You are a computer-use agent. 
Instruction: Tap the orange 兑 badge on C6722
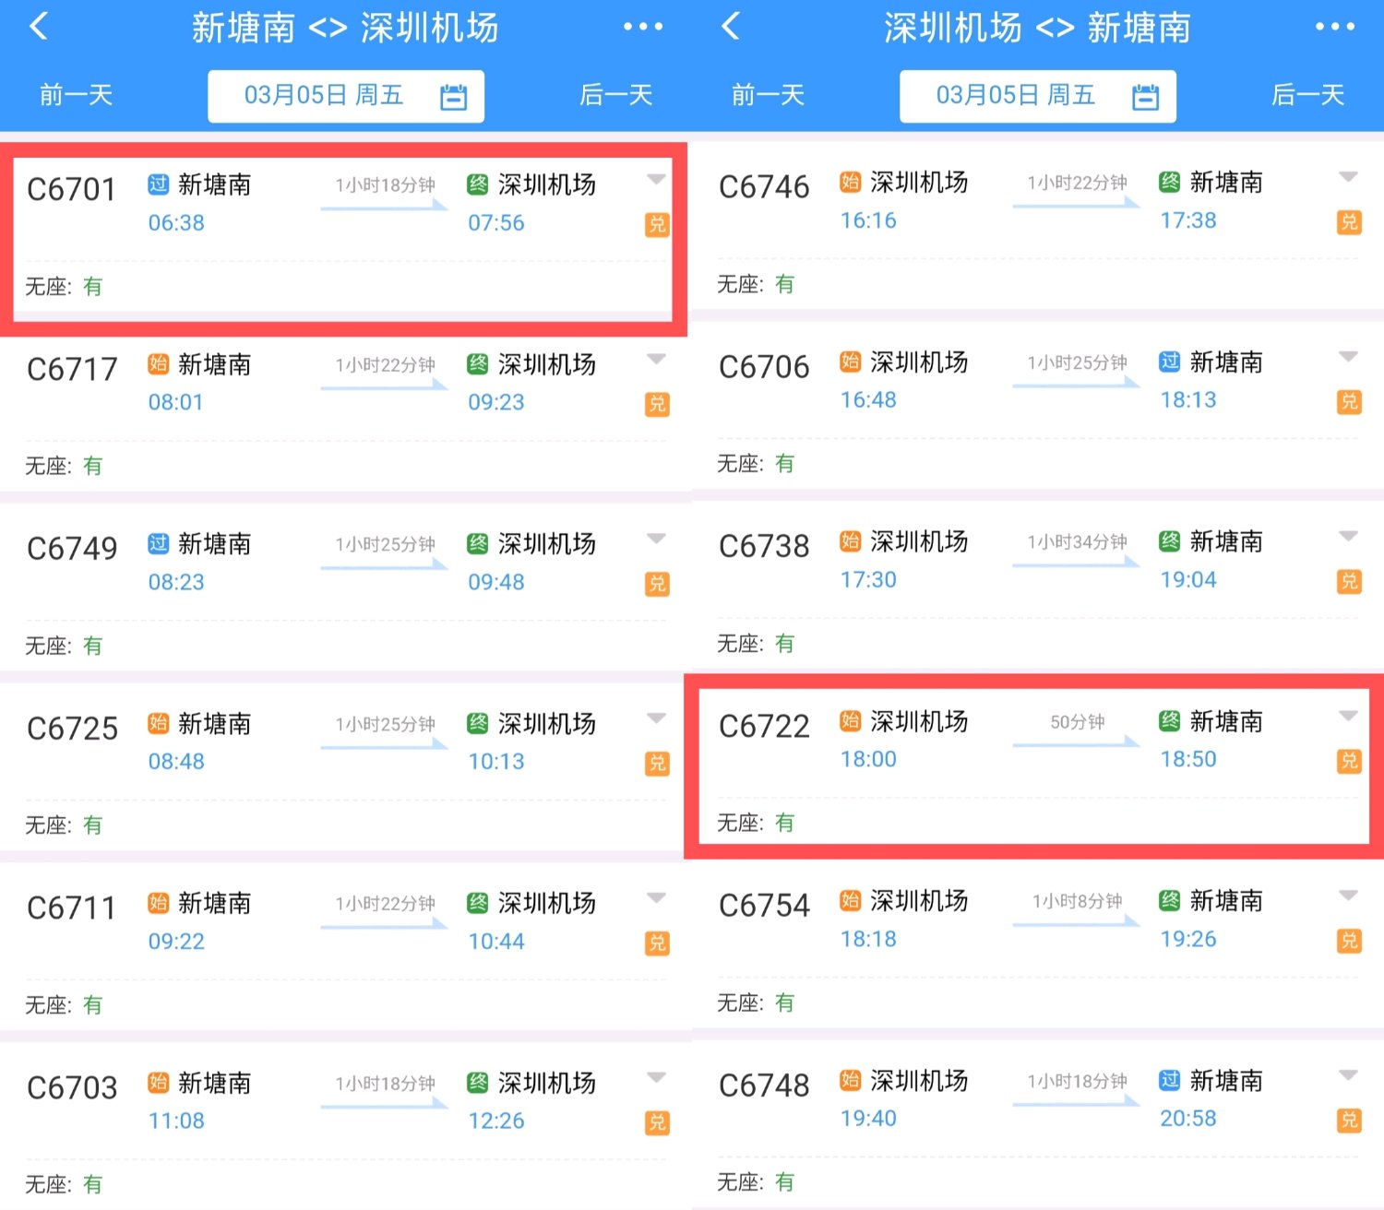pos(1349,761)
